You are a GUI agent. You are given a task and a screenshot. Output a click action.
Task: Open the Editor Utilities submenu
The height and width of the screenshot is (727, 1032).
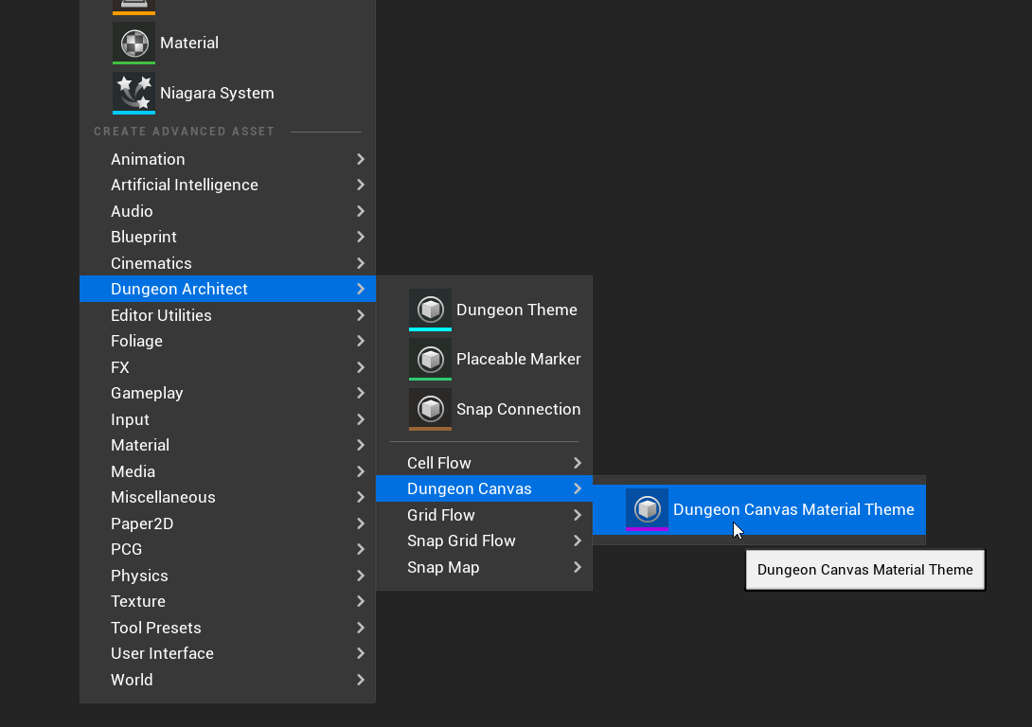click(x=228, y=315)
